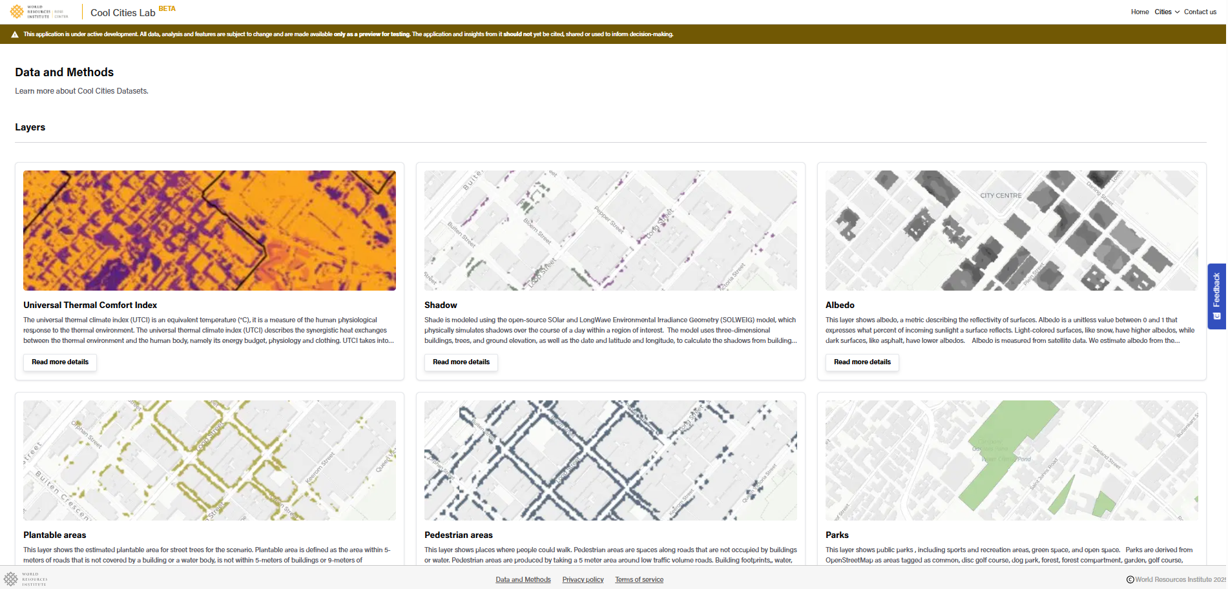Click the Universal Thermal Comfort Index map thumbnail
The image size is (1228, 589).
tap(209, 231)
